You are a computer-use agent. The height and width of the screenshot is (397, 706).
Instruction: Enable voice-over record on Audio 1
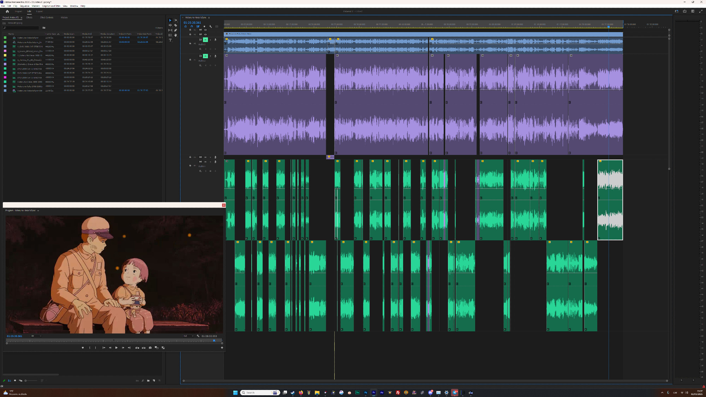coord(215,40)
